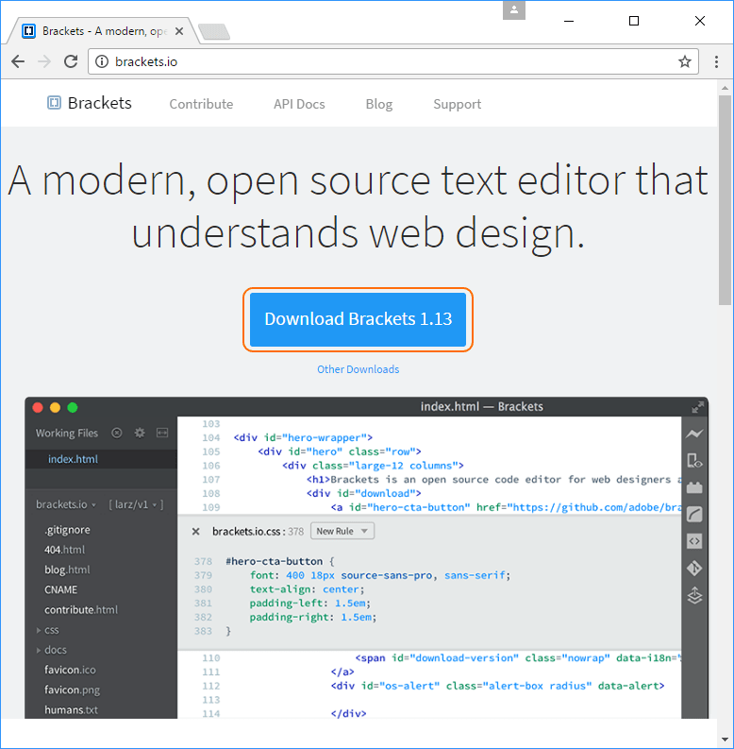Select index.html in Working Files

point(101,459)
